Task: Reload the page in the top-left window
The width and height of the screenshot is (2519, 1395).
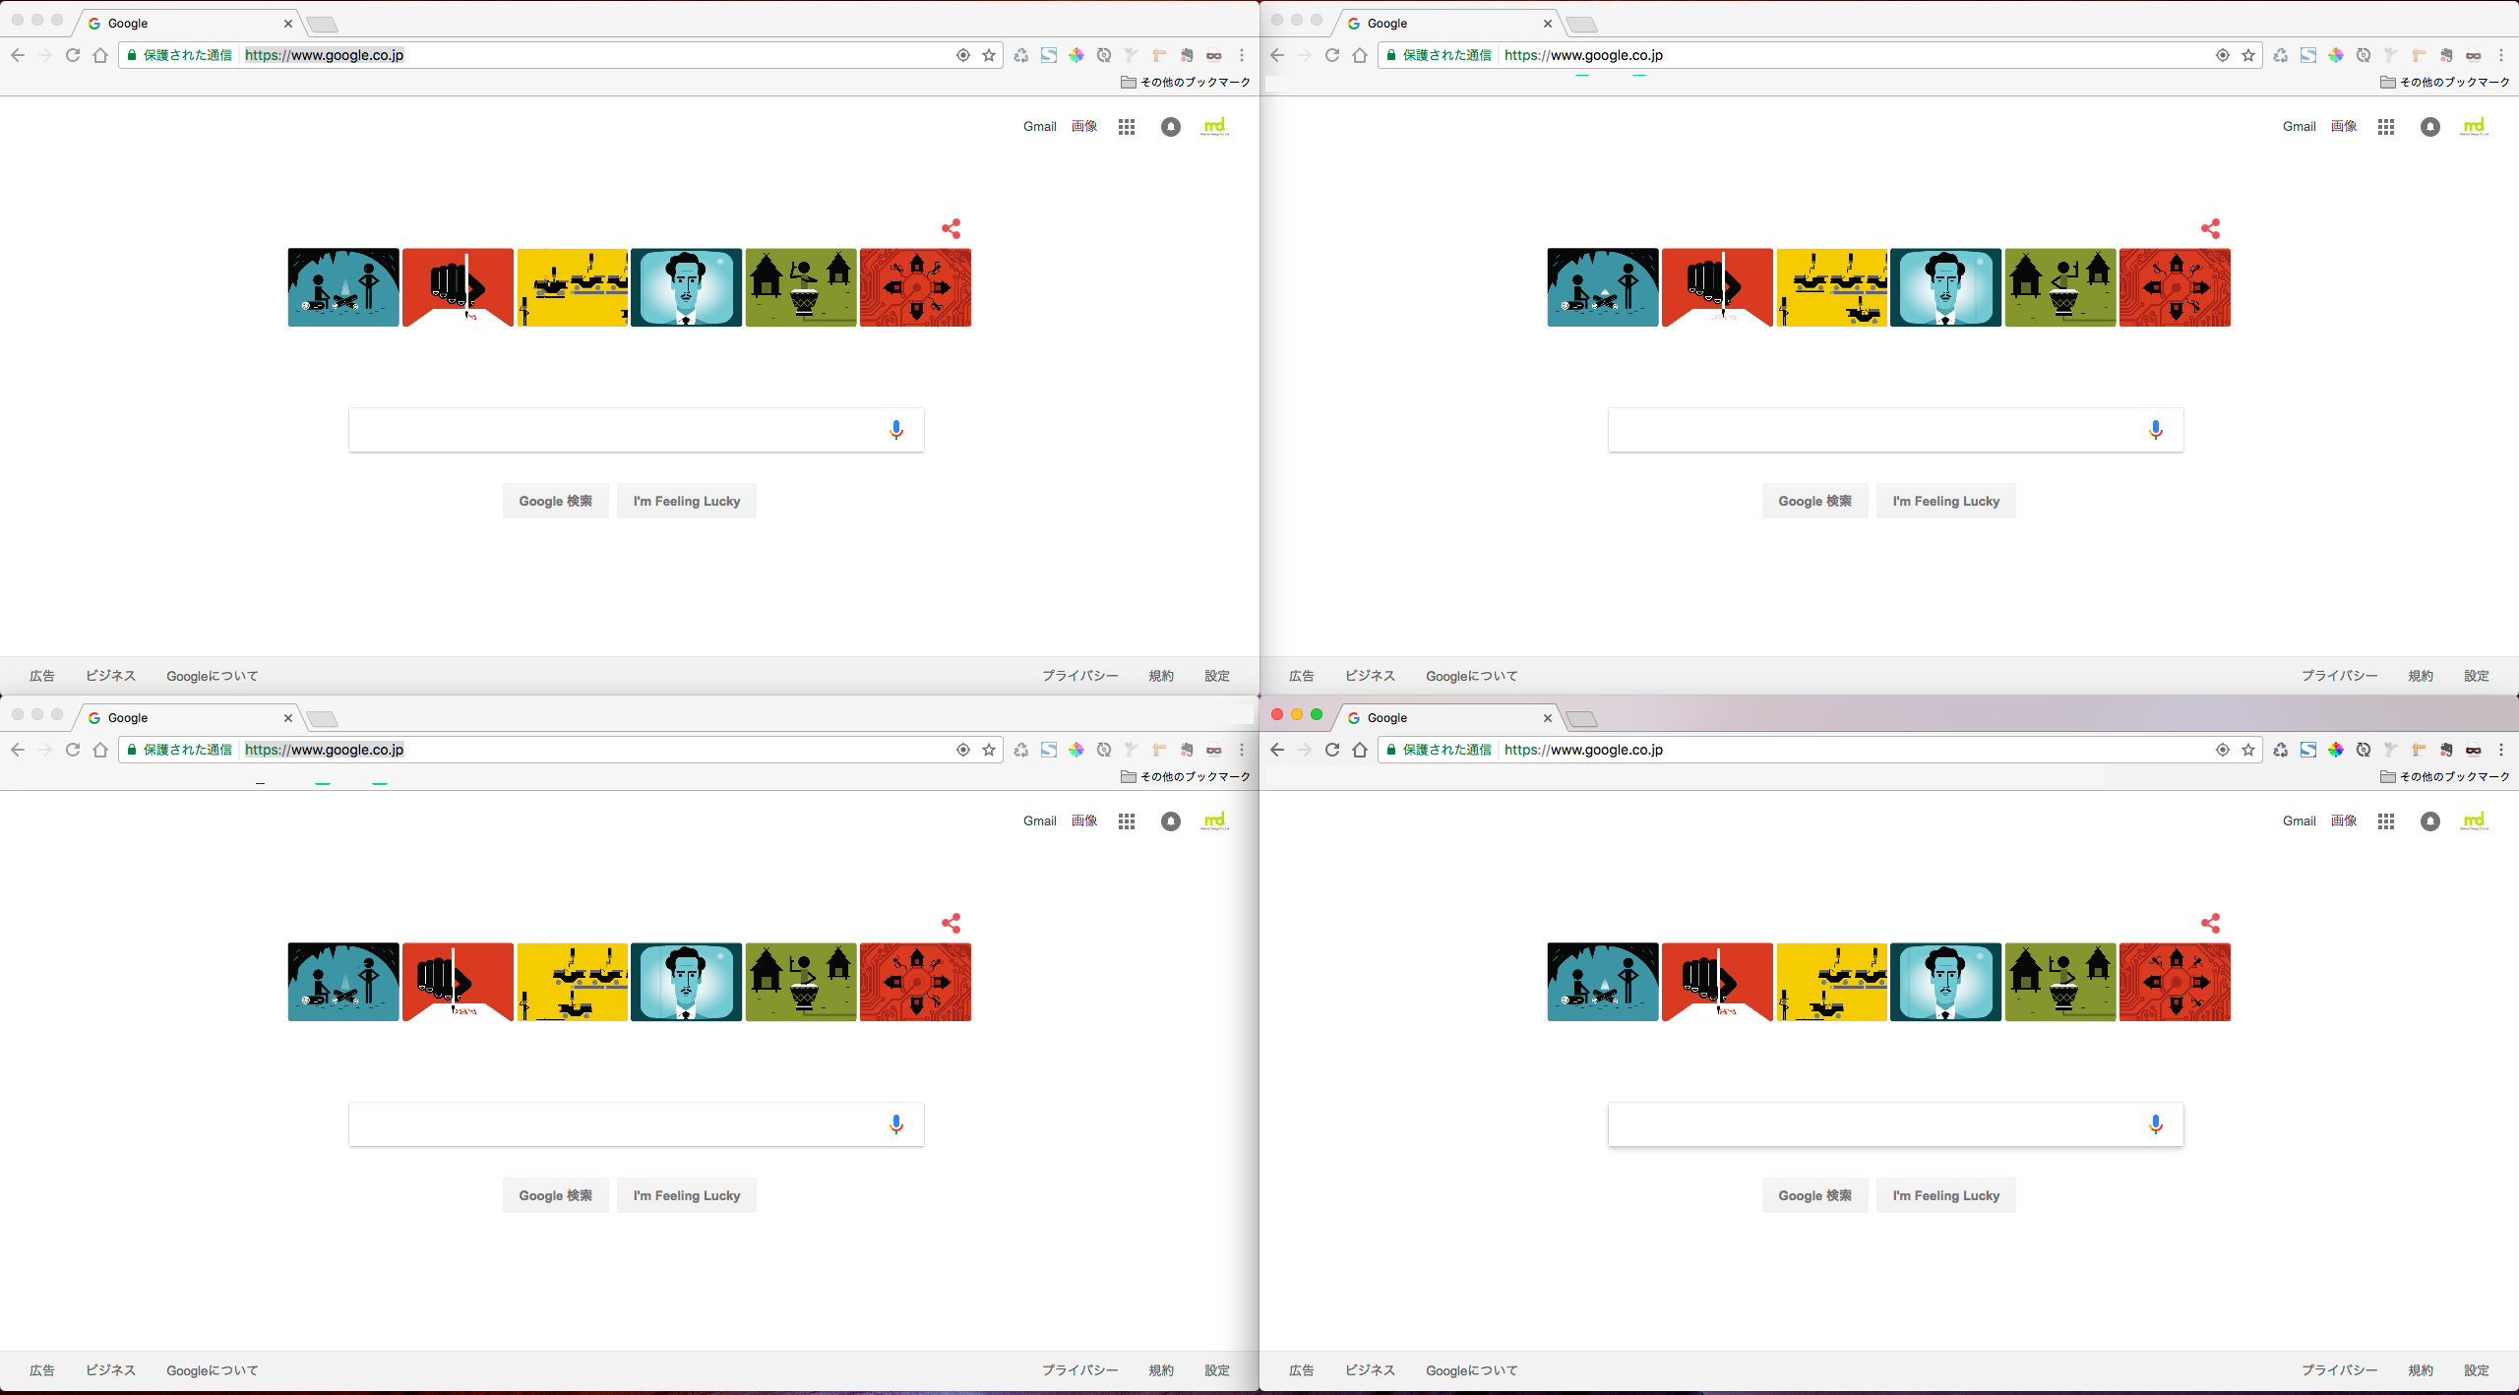Action: click(73, 55)
